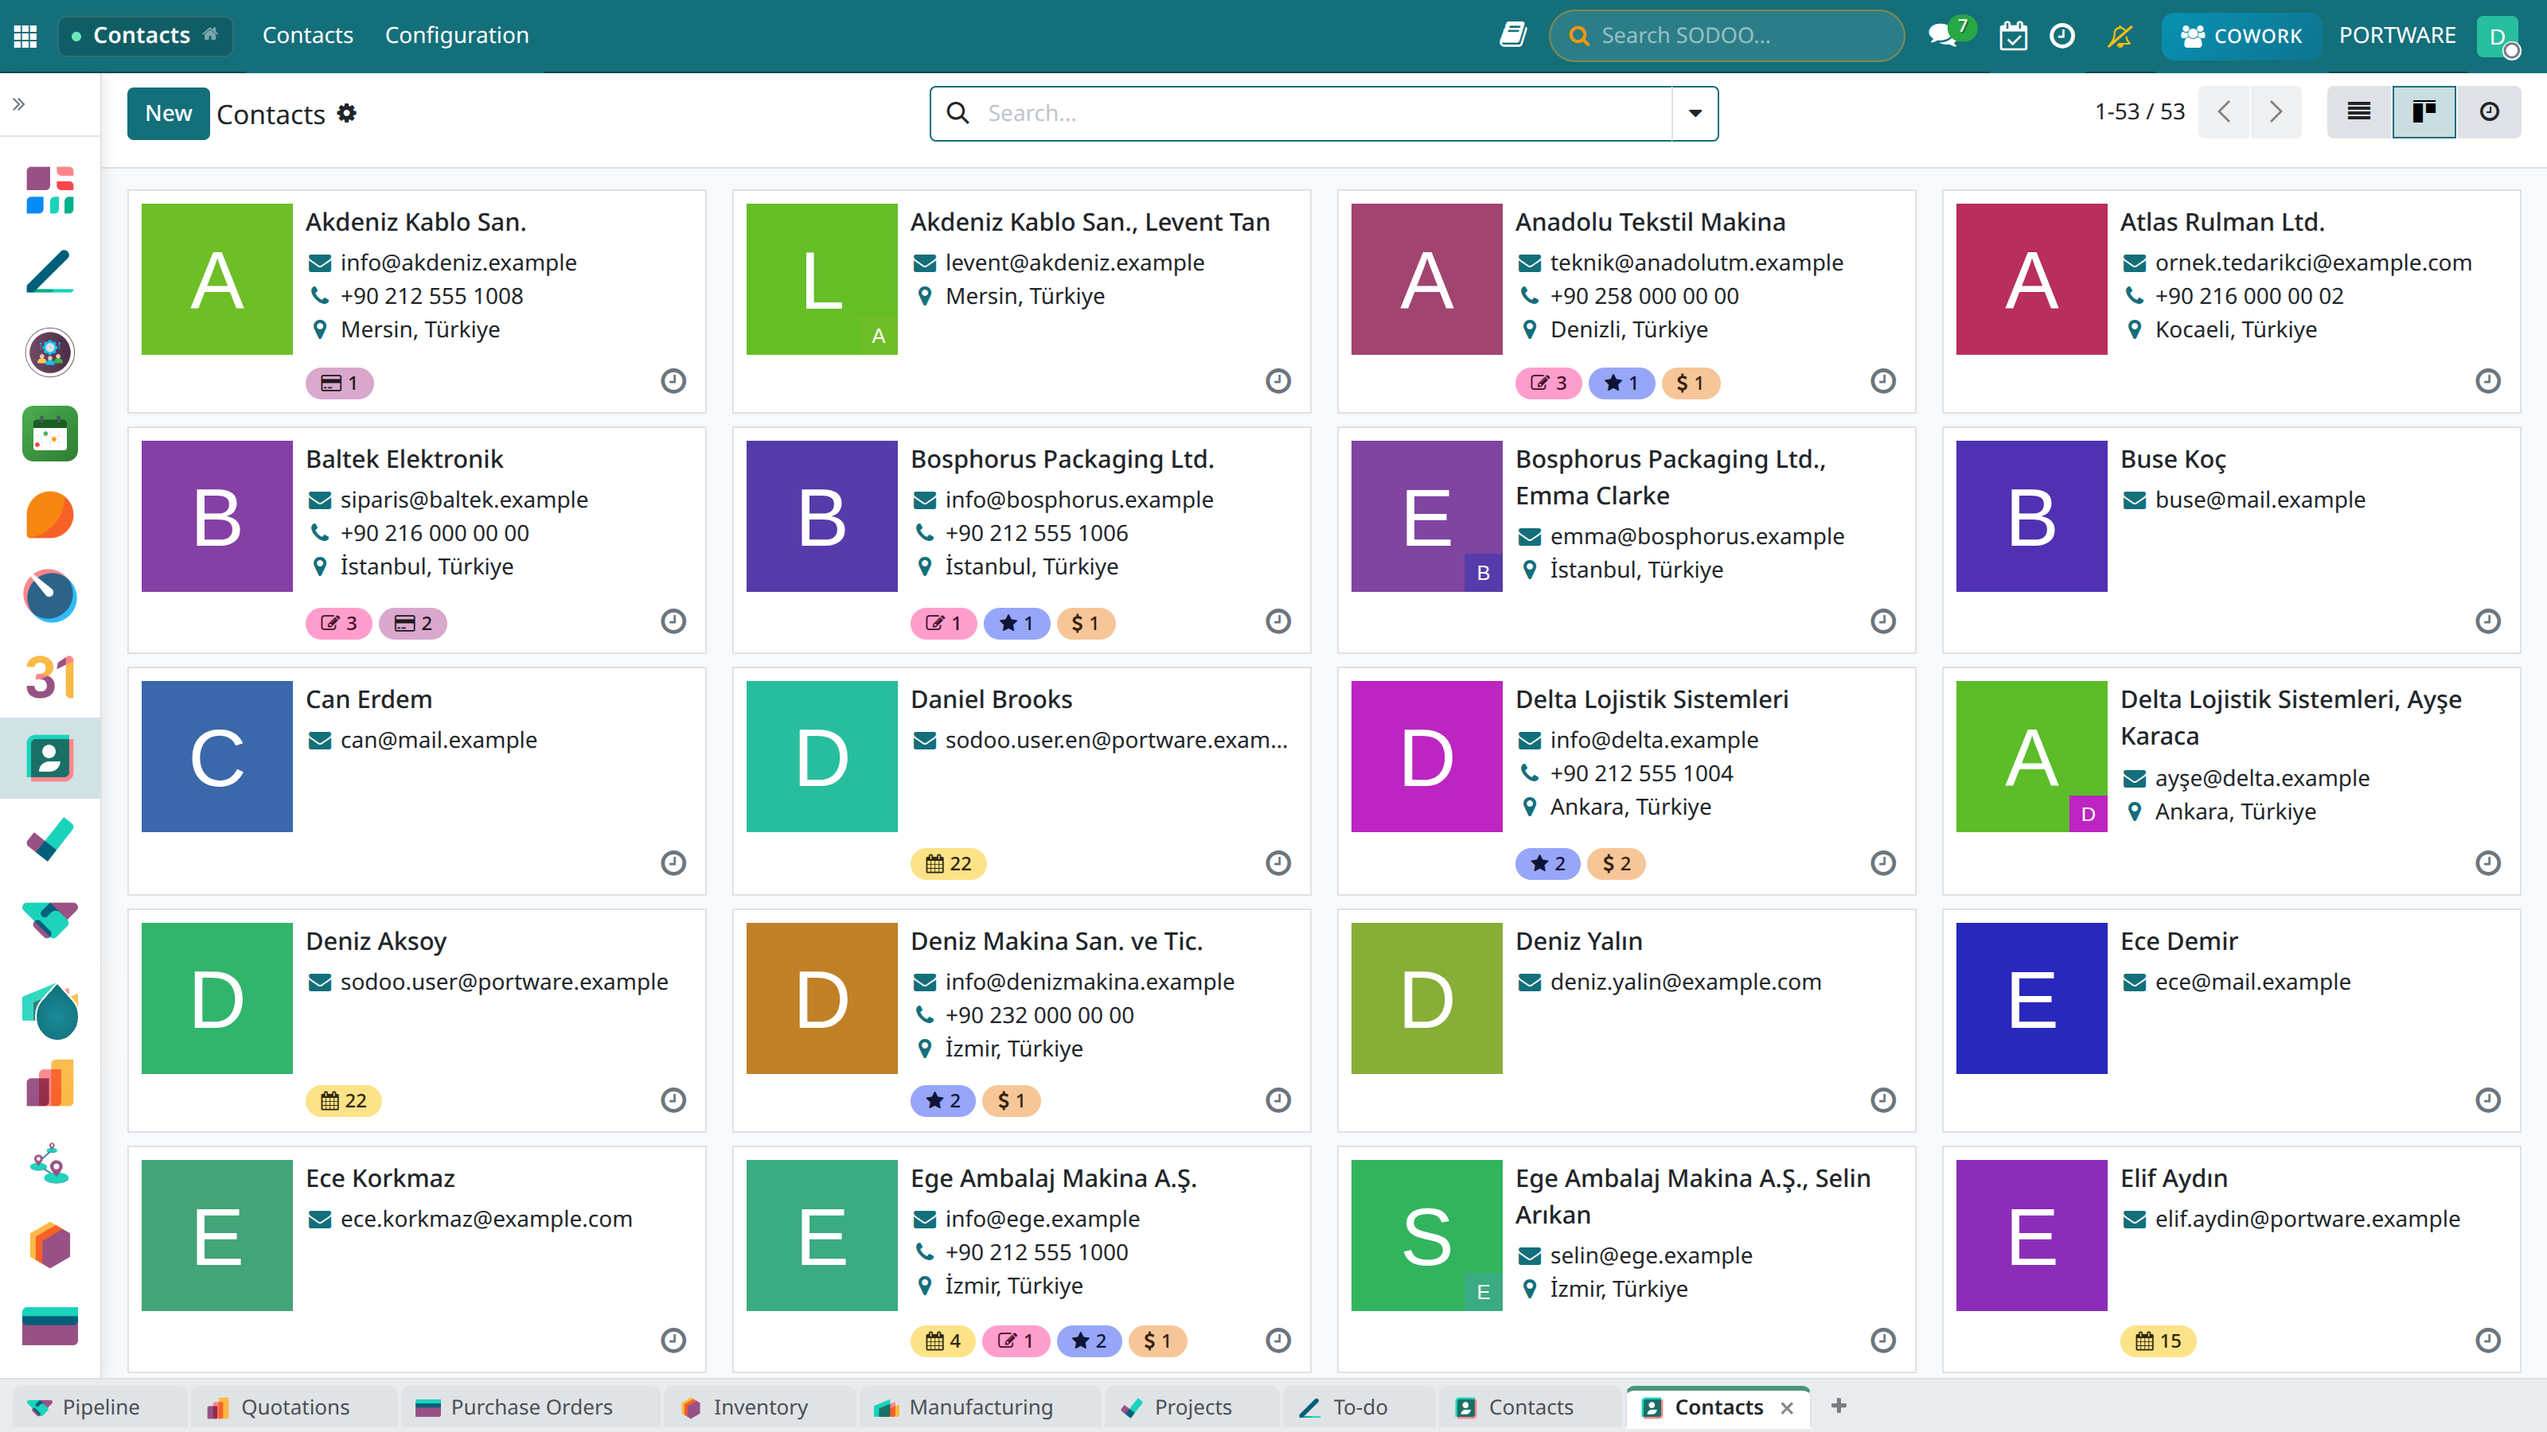Switch to the Manufacturing tab
The height and width of the screenshot is (1432, 2547).
(x=979, y=1407)
